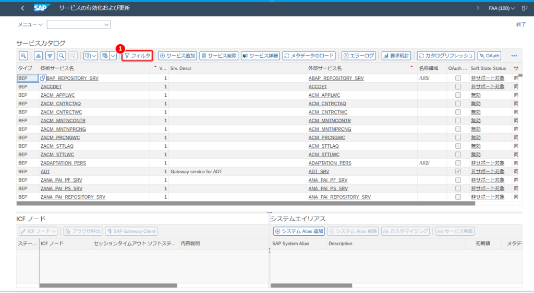Click the new window icon at top right

click(x=525, y=8)
